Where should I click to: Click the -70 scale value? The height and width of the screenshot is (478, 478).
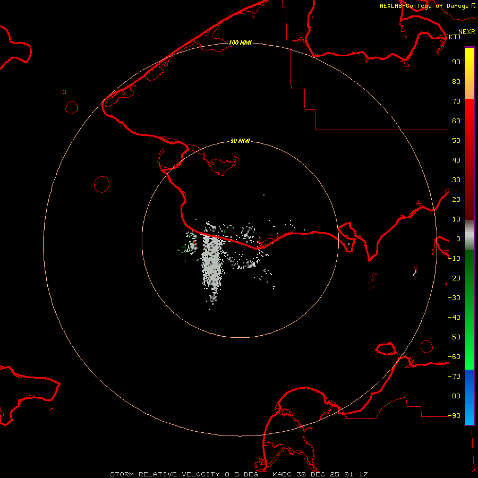click(x=454, y=377)
